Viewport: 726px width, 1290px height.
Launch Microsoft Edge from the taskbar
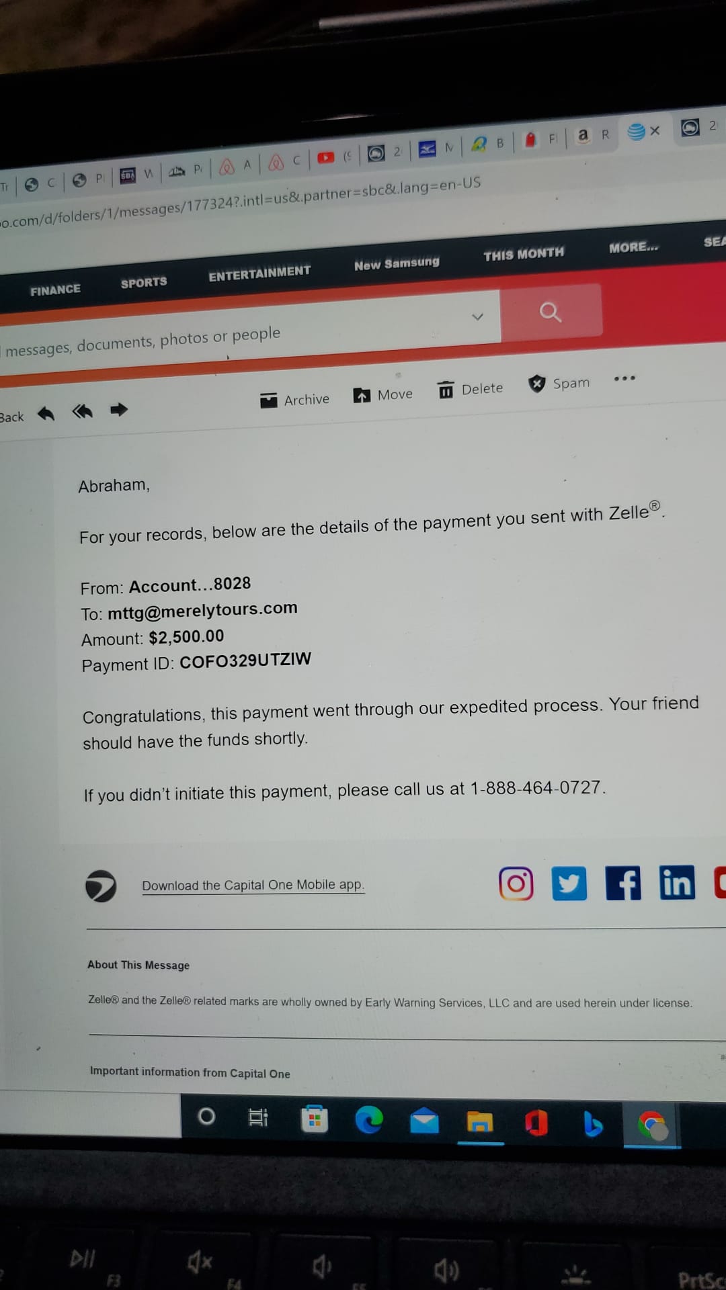(x=369, y=1119)
